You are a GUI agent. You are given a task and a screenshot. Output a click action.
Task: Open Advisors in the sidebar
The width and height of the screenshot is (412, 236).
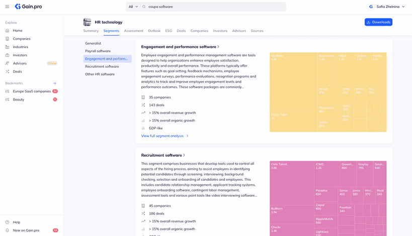click(x=20, y=63)
